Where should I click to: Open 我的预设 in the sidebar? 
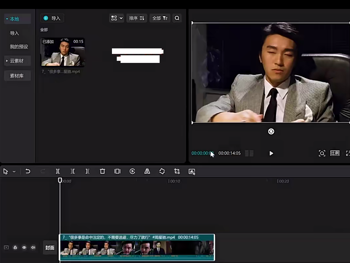point(19,47)
